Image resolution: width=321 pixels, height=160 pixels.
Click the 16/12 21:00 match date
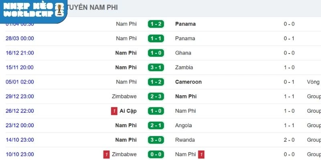20,53
